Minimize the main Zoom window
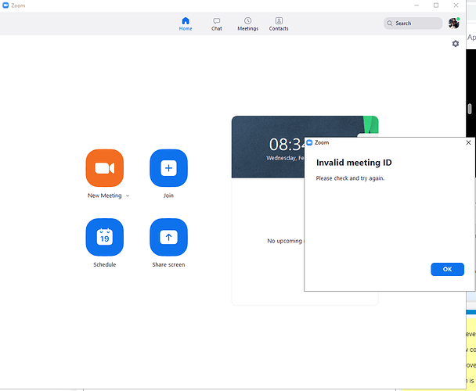Screen dimensions: 476x391 (x=416, y=5)
